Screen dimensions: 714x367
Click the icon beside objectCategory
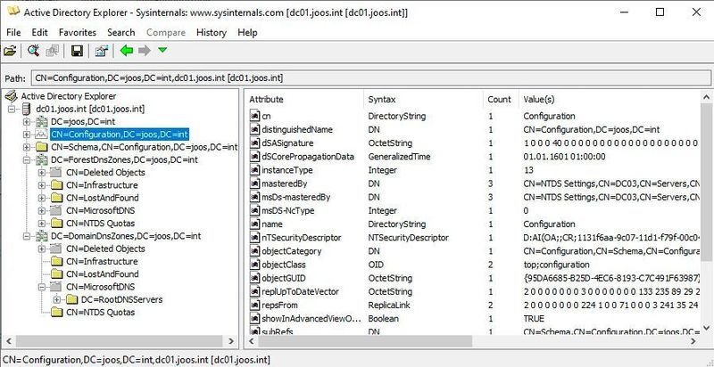[254, 251]
